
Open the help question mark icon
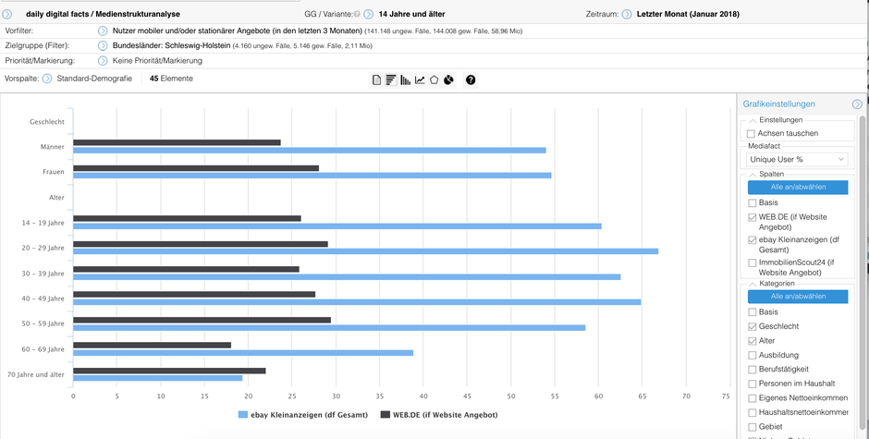(471, 79)
